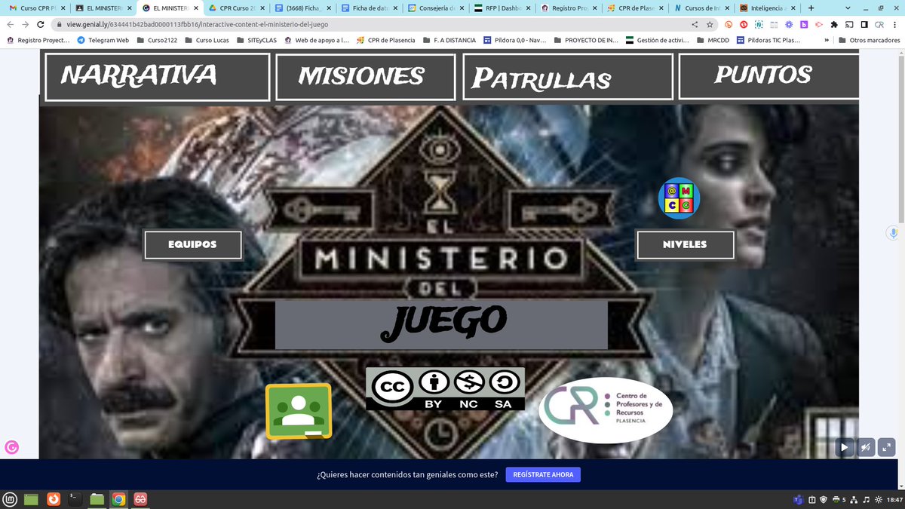Open the Píldora 0,0 bookmark
The height and width of the screenshot is (509, 905).
point(514,40)
